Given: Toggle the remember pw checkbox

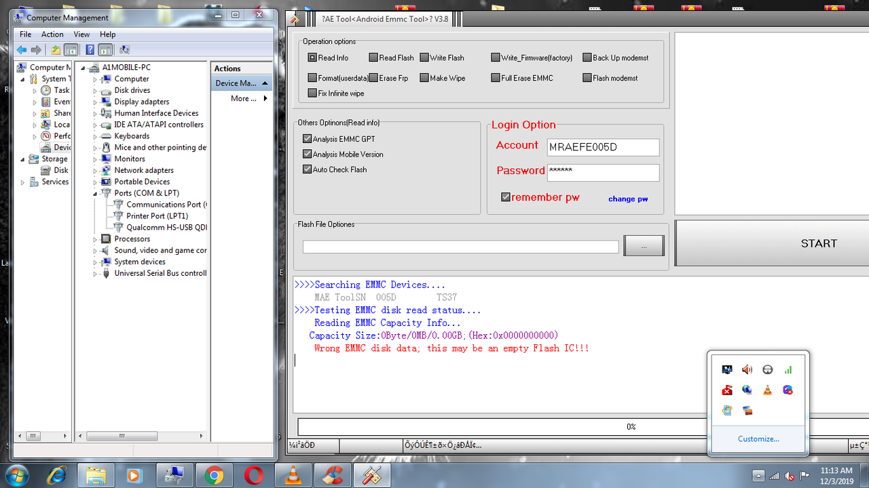Looking at the screenshot, I should pyautogui.click(x=505, y=197).
